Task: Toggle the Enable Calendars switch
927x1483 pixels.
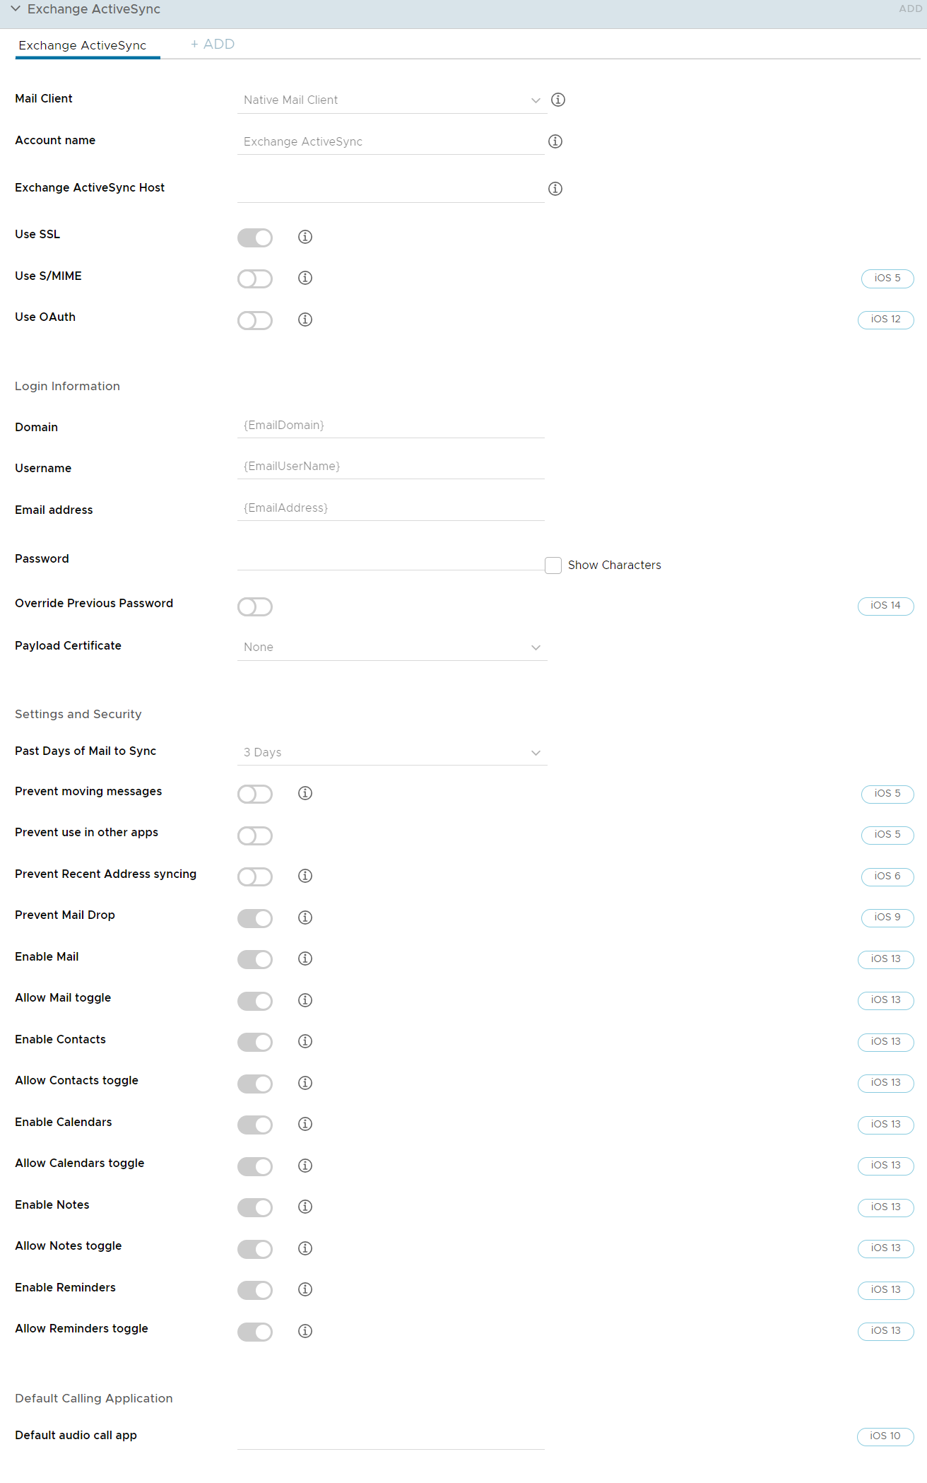Action: point(255,1125)
